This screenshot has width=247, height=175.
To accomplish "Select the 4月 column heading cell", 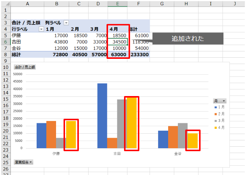I will (117, 29).
